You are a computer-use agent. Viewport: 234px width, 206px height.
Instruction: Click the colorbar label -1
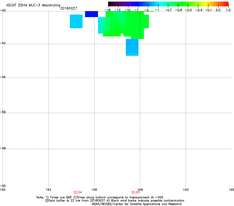click(157, 10)
